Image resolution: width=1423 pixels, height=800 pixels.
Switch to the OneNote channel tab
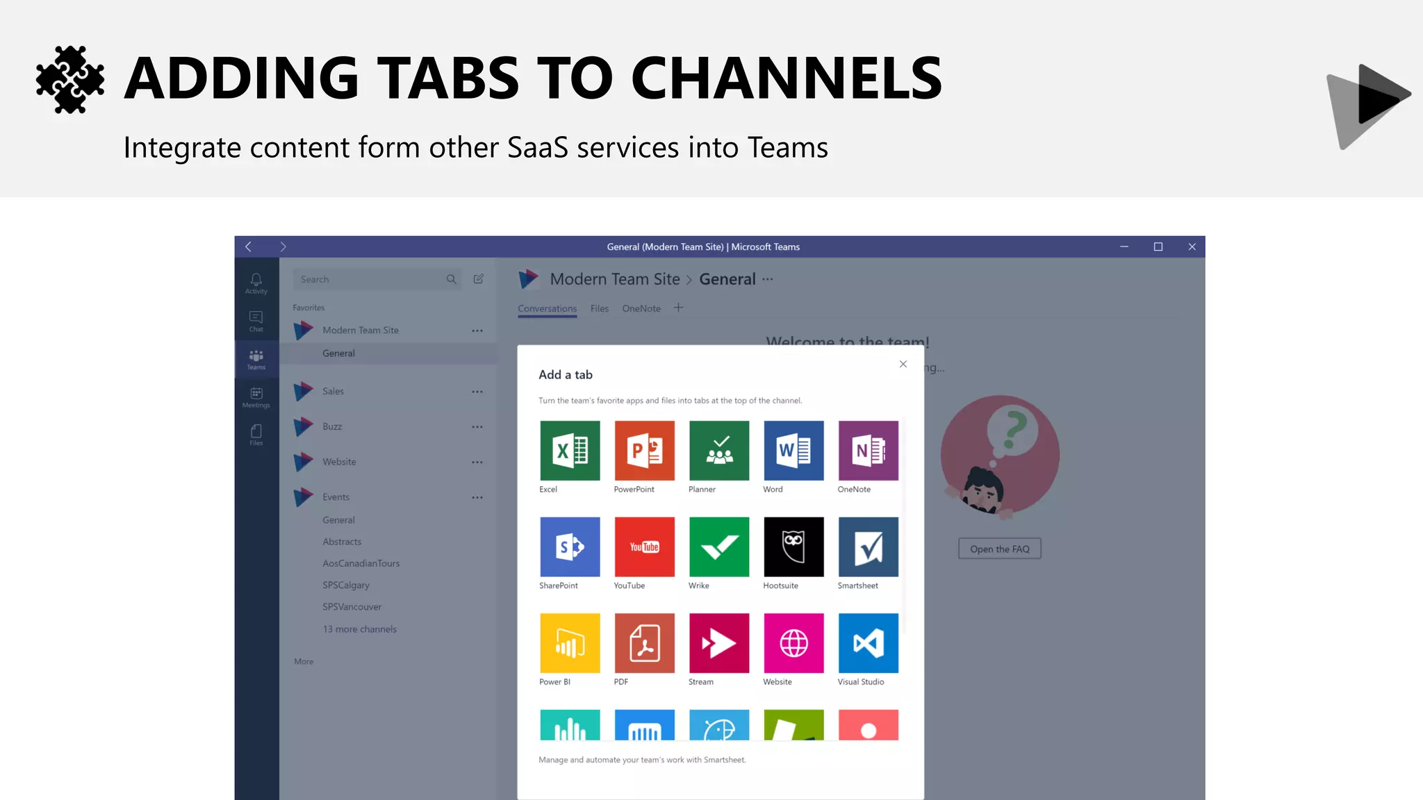(x=641, y=308)
